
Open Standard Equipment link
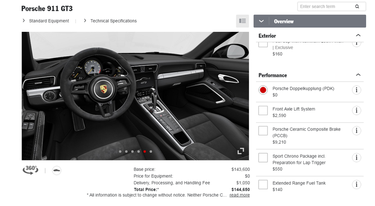click(49, 21)
